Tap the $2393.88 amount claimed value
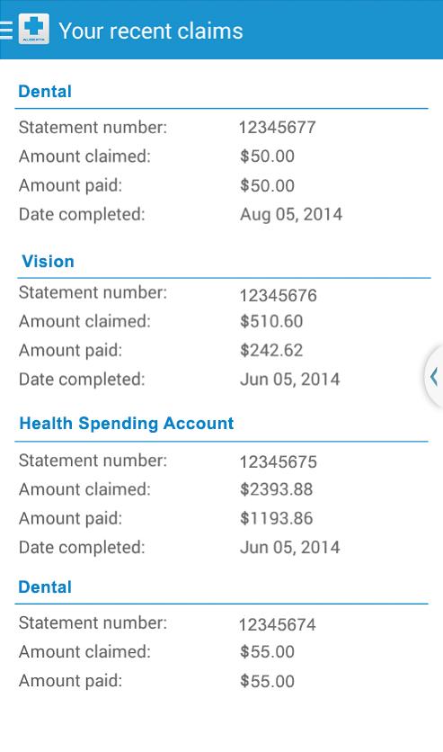The width and height of the screenshot is (443, 752). click(277, 489)
